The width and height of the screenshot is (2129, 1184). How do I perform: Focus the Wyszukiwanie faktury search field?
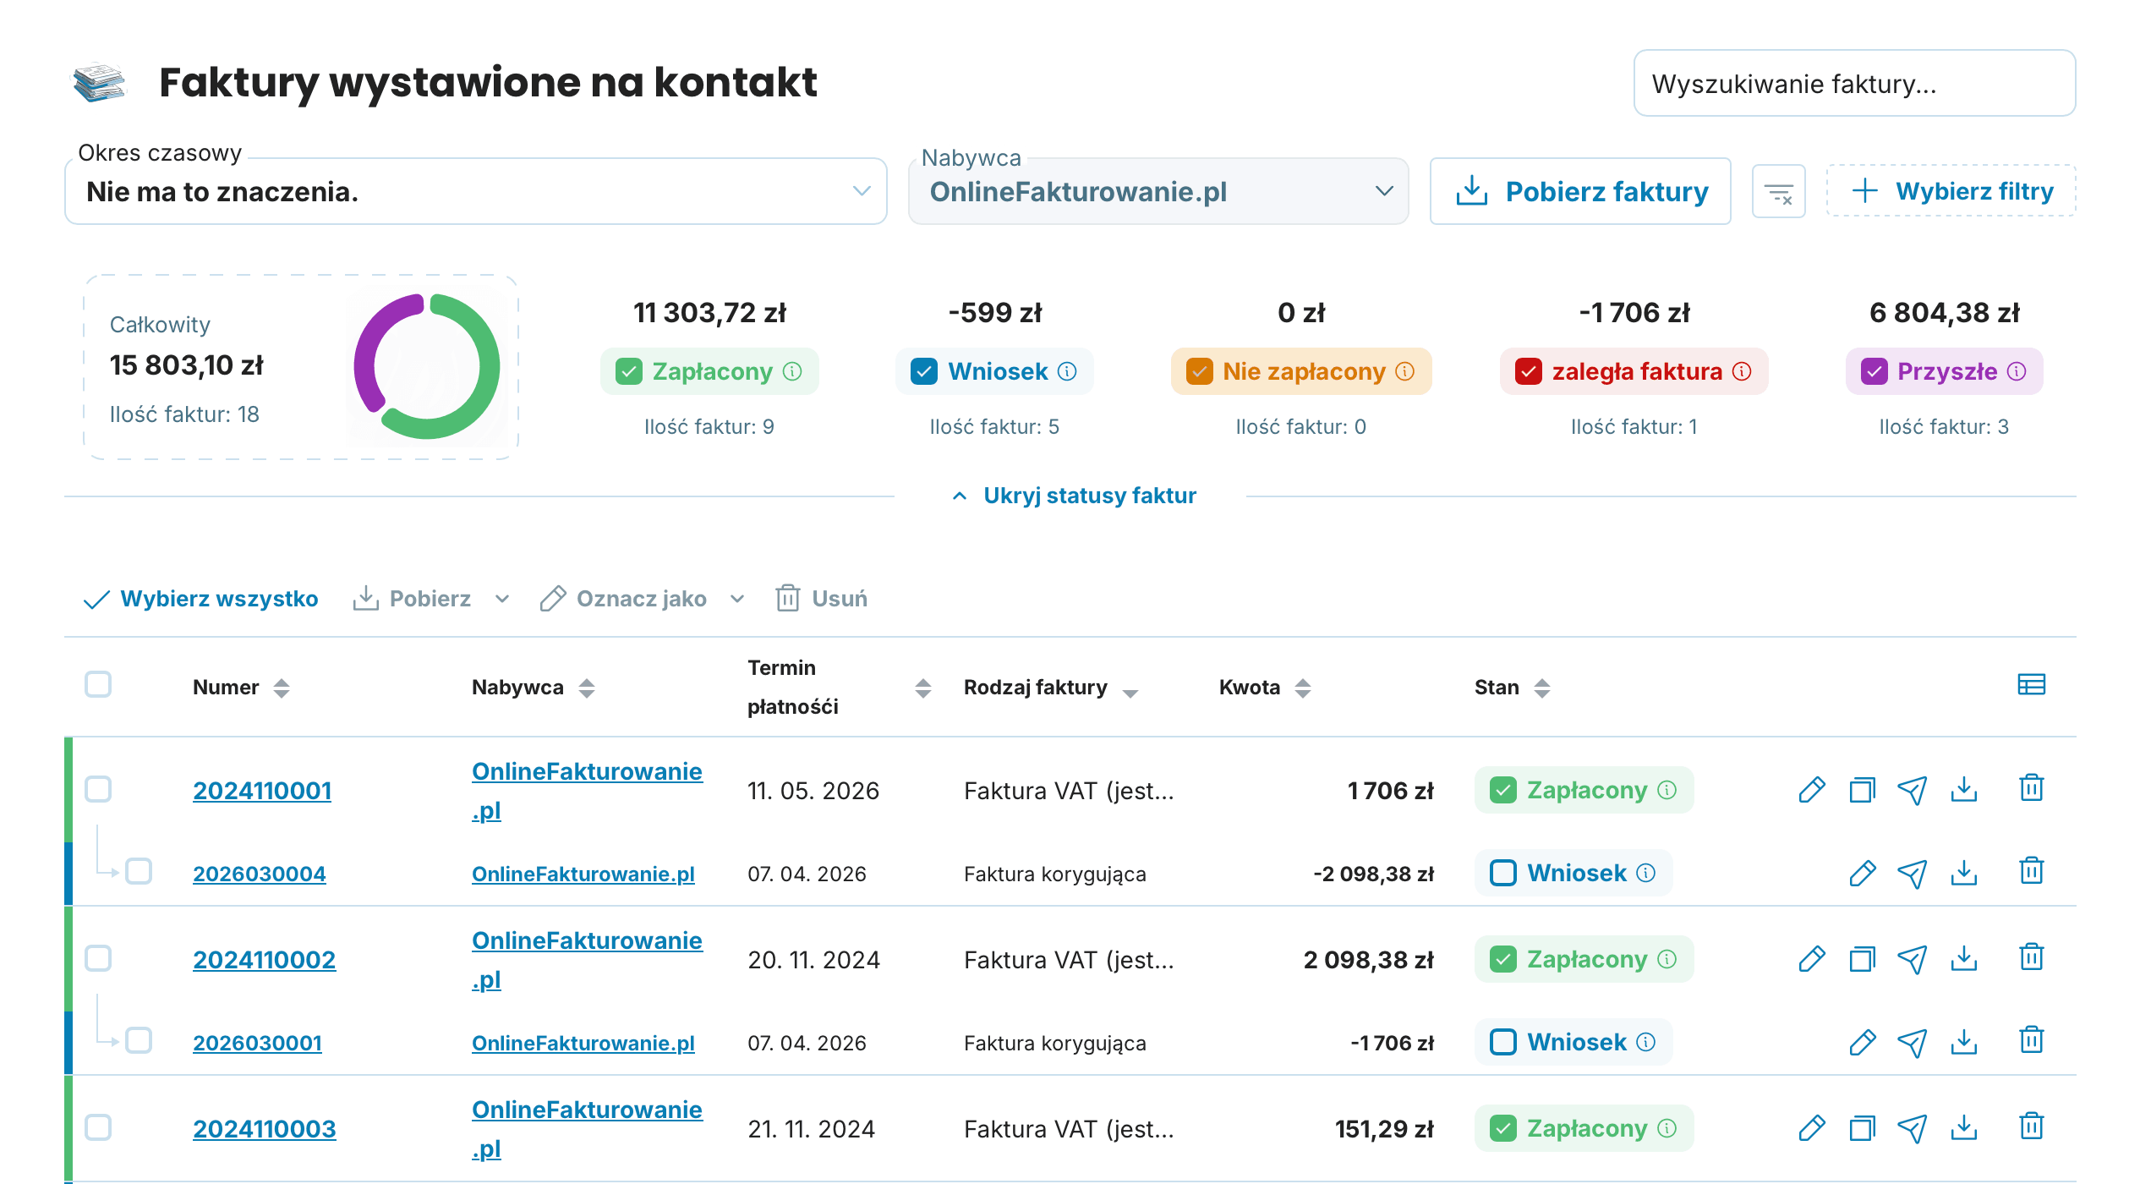click(x=1854, y=83)
